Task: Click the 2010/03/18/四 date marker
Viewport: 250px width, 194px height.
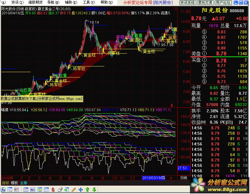Action: [x=153, y=178]
